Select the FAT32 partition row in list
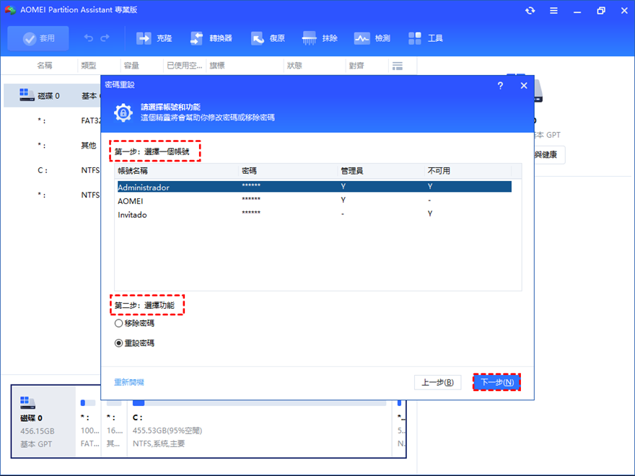This screenshot has height=476, width=635. tap(53, 120)
